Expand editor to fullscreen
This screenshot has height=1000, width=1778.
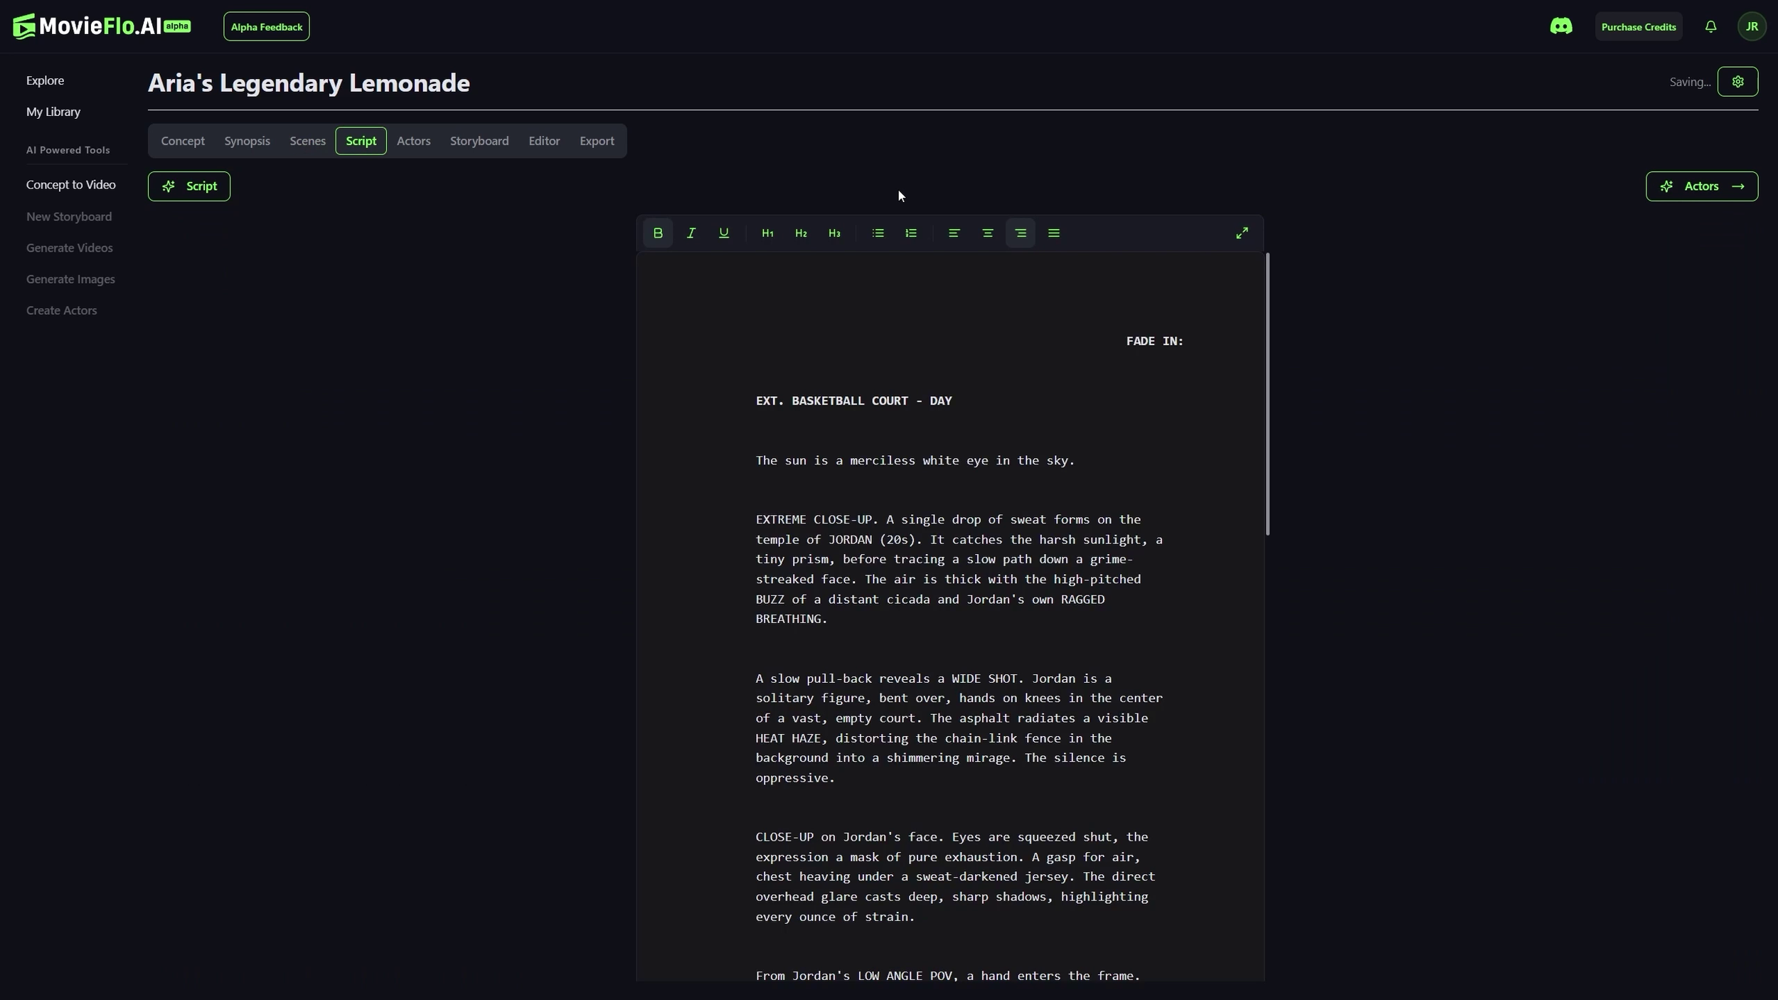pos(1242,233)
